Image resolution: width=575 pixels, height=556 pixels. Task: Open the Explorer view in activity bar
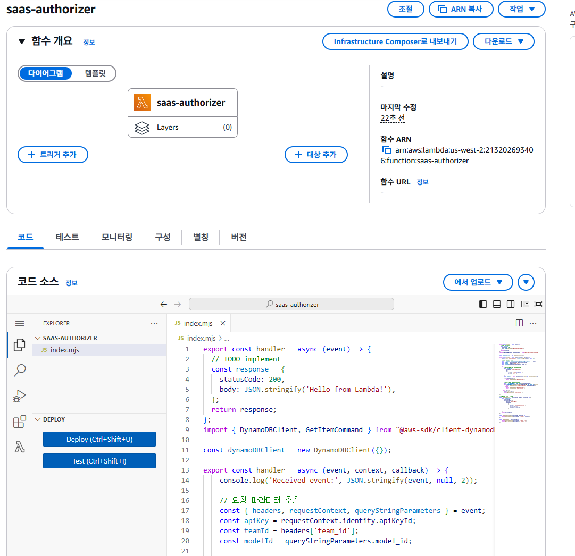[20, 344]
